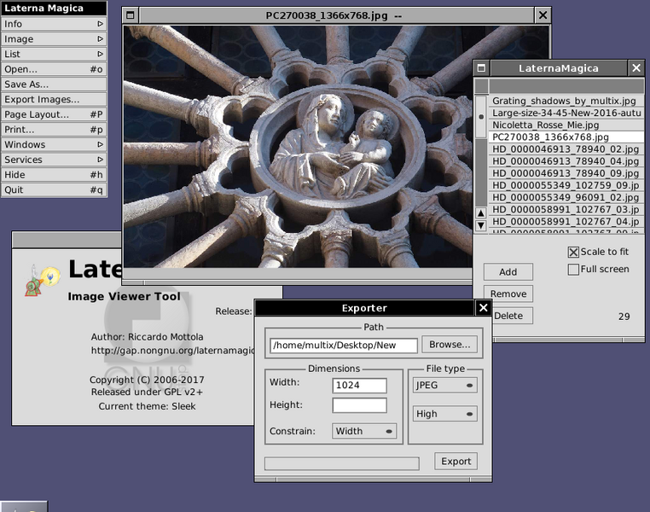Select HD_0000055349_96091_02.jpg
The image size is (650, 512).
(x=566, y=197)
